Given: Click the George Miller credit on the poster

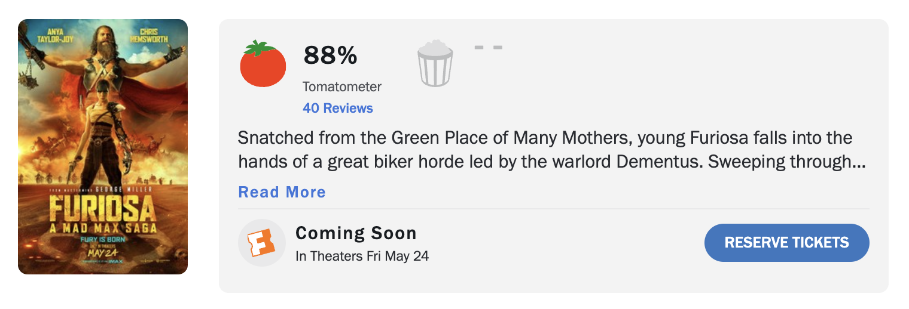Looking at the screenshot, I should tap(122, 189).
